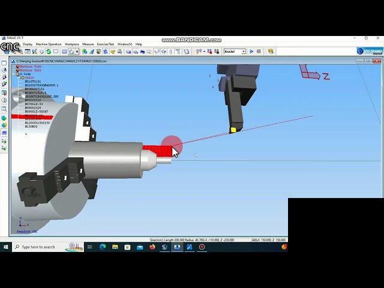
Task: Click the Task View taskbar icon
Action: click(x=90, y=247)
